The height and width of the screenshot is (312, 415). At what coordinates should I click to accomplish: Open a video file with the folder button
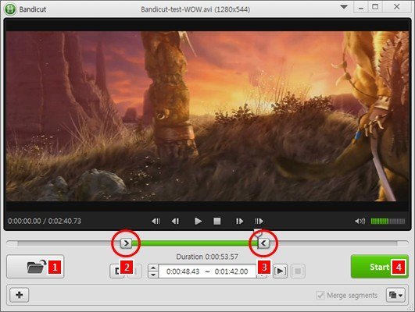tap(35, 267)
